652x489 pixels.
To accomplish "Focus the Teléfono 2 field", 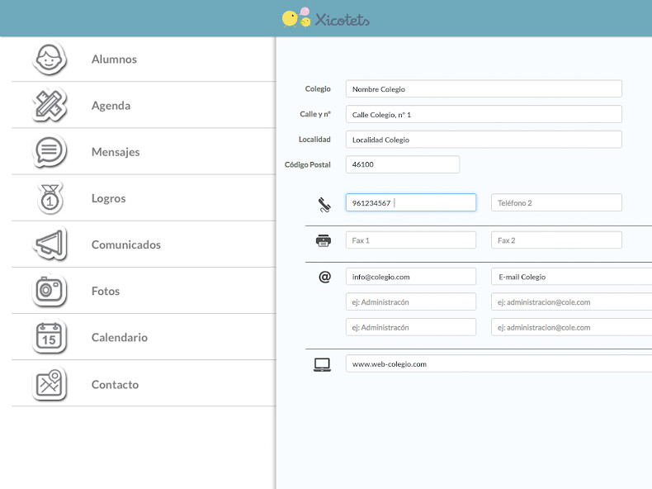I will (x=556, y=202).
